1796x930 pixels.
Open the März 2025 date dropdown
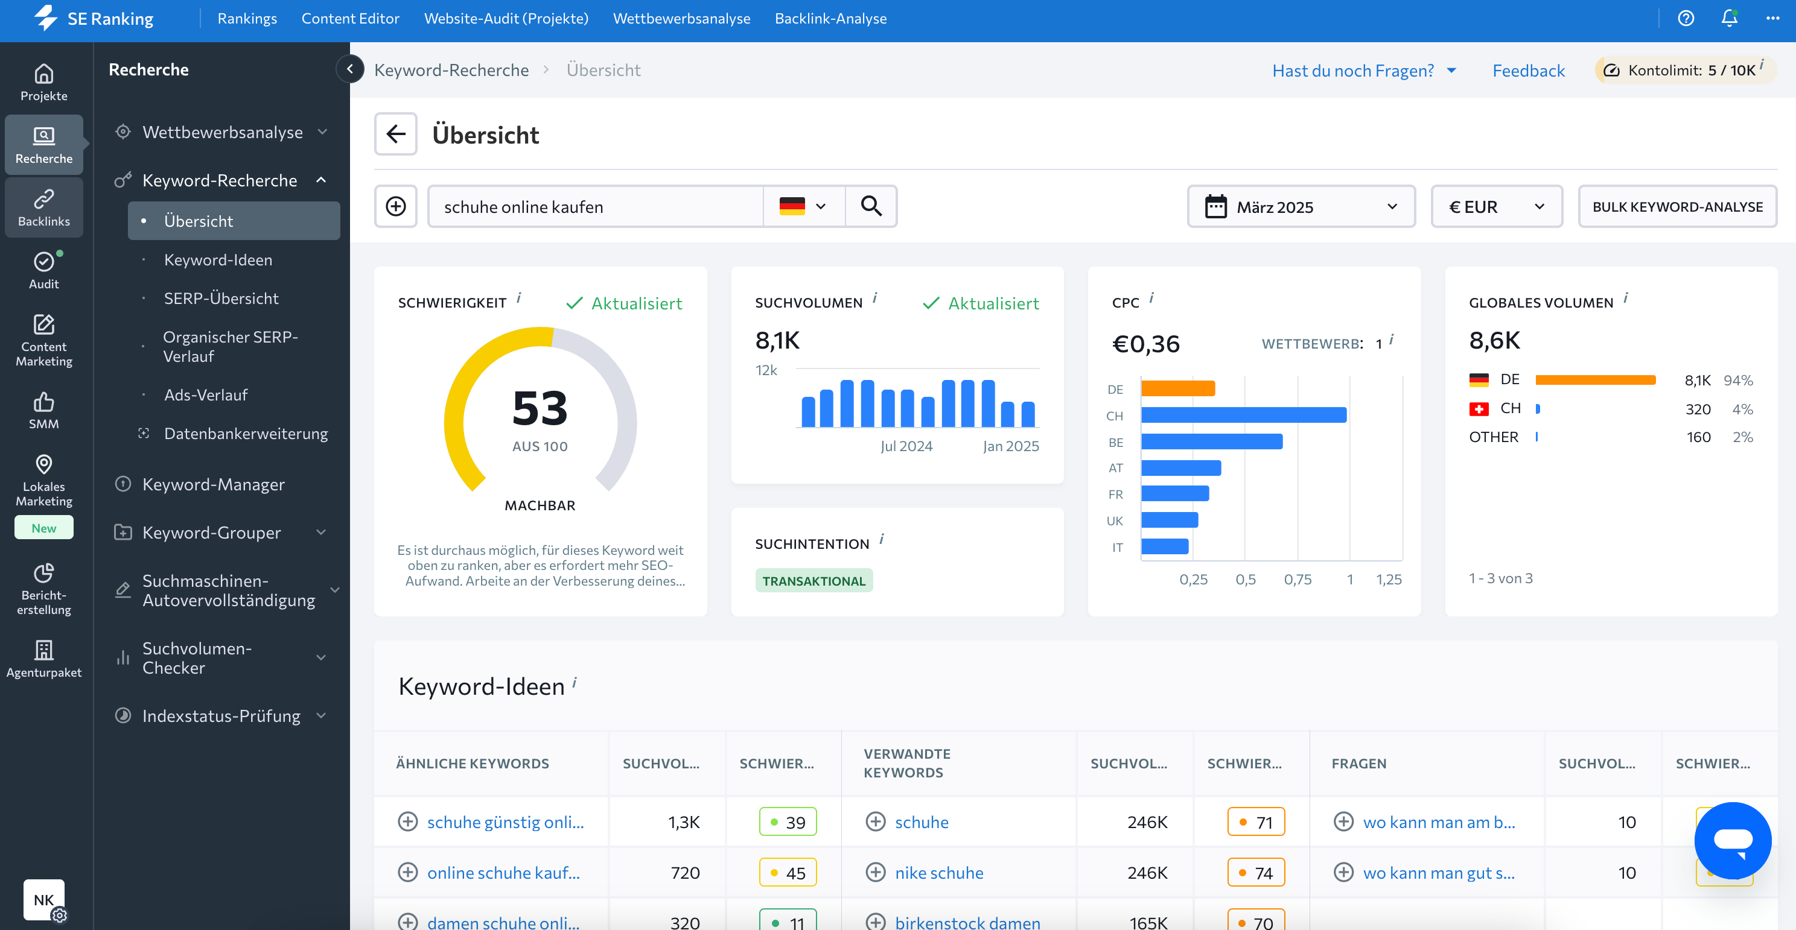tap(1301, 206)
